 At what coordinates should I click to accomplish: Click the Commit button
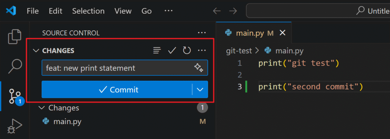tap(117, 89)
